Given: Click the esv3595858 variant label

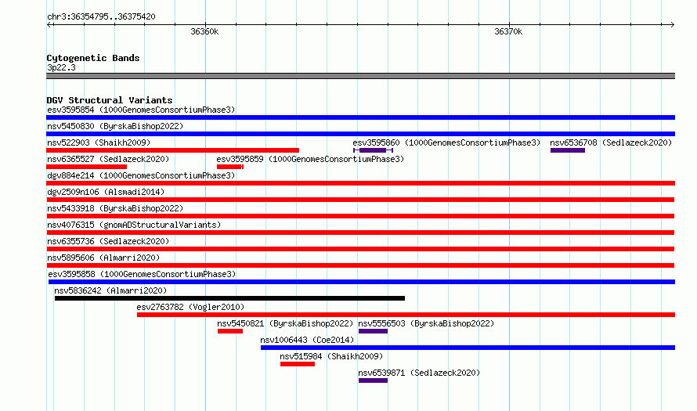Looking at the screenshot, I should pyautogui.click(x=142, y=274).
